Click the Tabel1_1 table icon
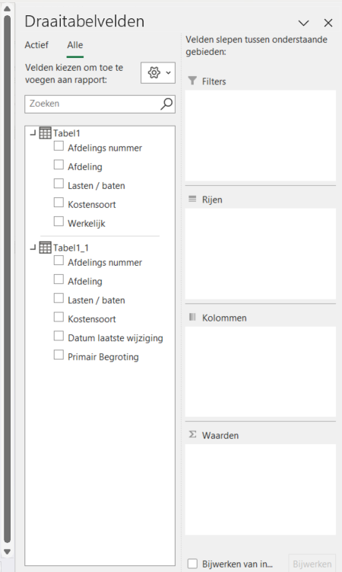Image resolution: width=342 pixels, height=572 pixels. tap(45, 248)
